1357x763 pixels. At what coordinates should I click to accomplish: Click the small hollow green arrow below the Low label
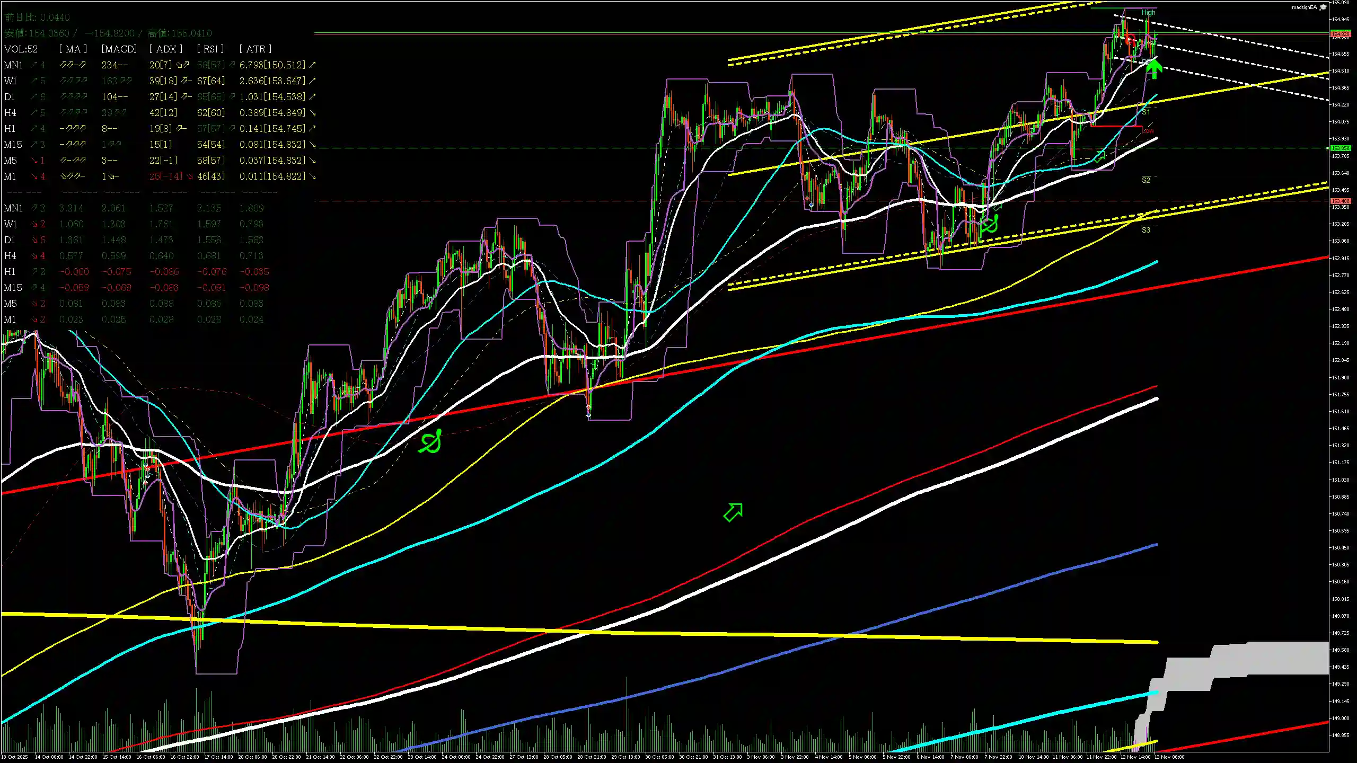tap(1099, 156)
